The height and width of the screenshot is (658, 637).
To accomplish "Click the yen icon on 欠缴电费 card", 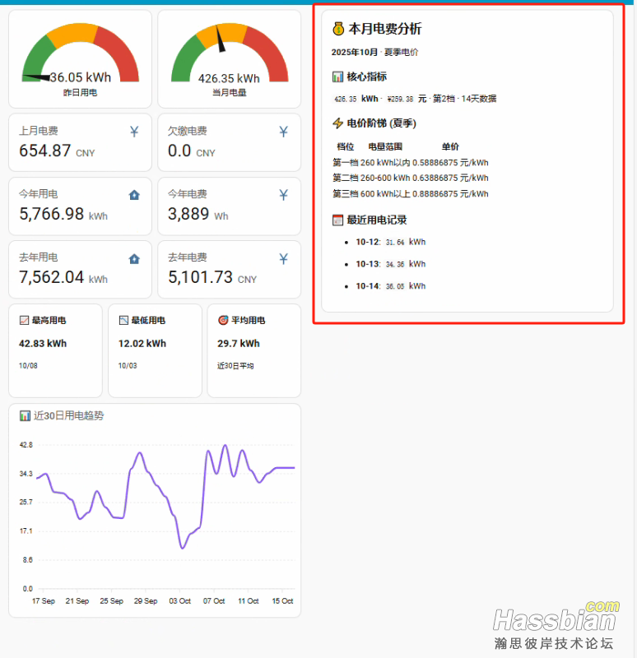I will (x=283, y=132).
